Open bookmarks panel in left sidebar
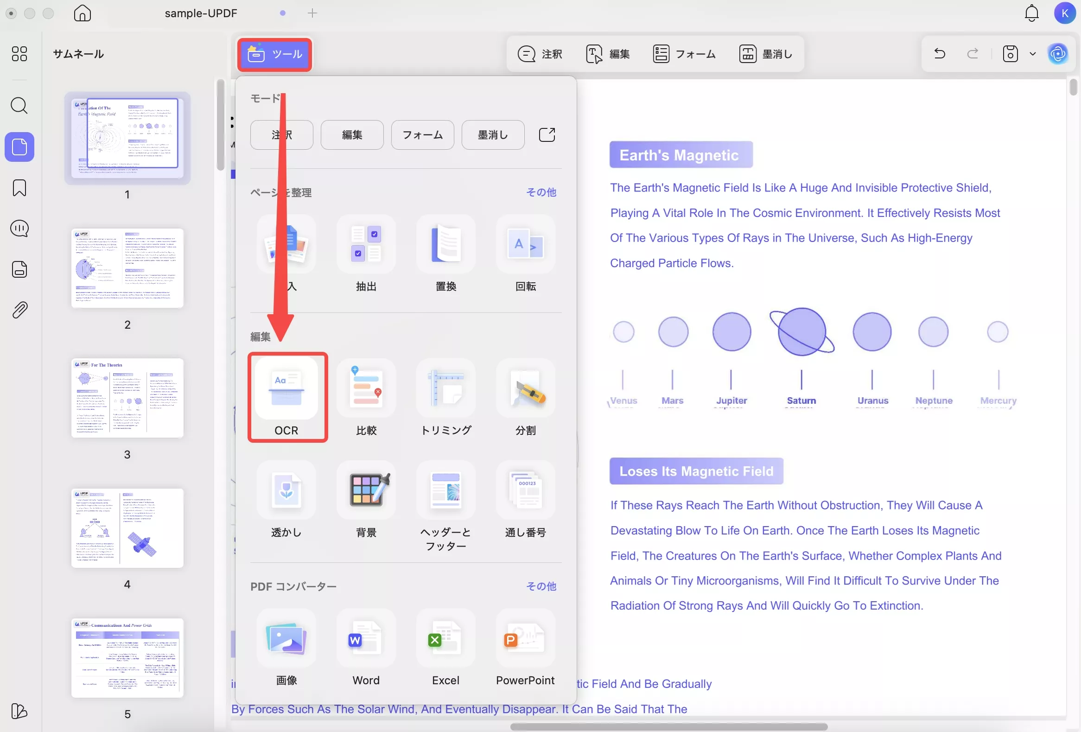The height and width of the screenshot is (732, 1081). (19, 188)
